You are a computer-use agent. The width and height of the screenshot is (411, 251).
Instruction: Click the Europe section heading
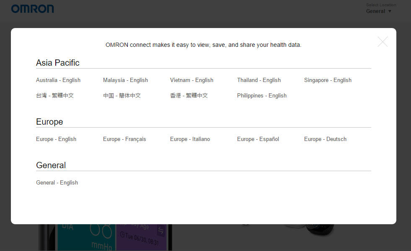point(49,122)
